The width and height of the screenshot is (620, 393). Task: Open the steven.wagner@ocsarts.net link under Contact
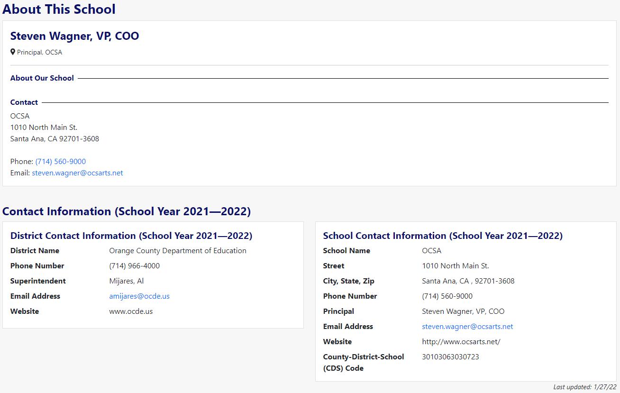click(x=77, y=173)
